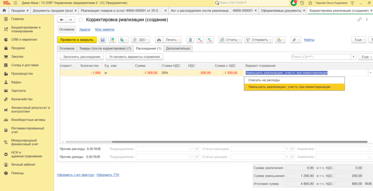
Task: Expand the Отправить dropdown button
Action: (x=259, y=40)
